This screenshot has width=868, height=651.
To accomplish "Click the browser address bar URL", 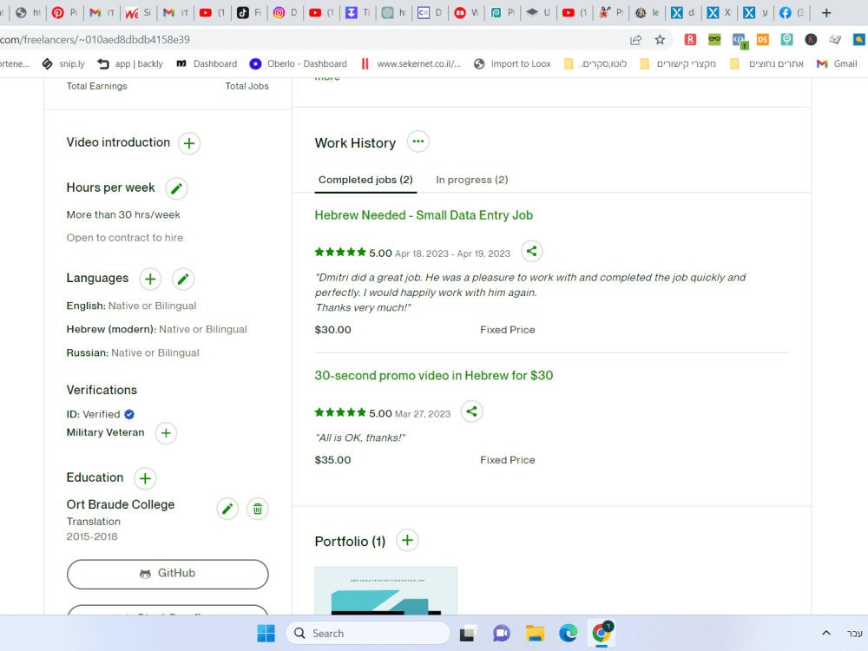I will (x=95, y=40).
